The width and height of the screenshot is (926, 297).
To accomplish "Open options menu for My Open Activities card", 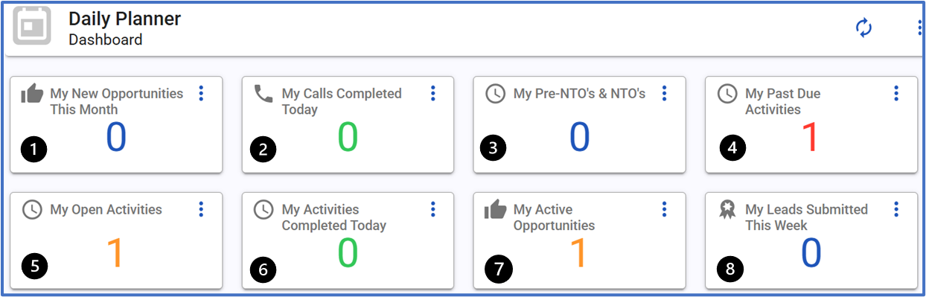I will (201, 209).
